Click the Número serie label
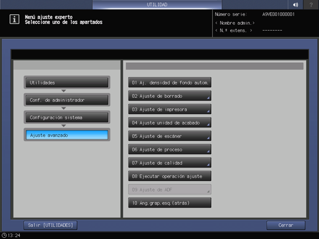The height and width of the screenshot is (239, 319). (231, 14)
